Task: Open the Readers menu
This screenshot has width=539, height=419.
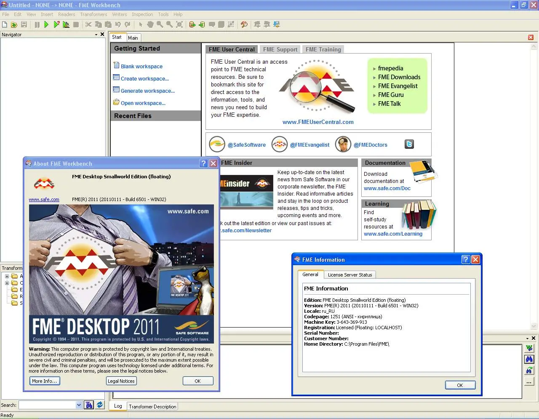Action: click(67, 14)
